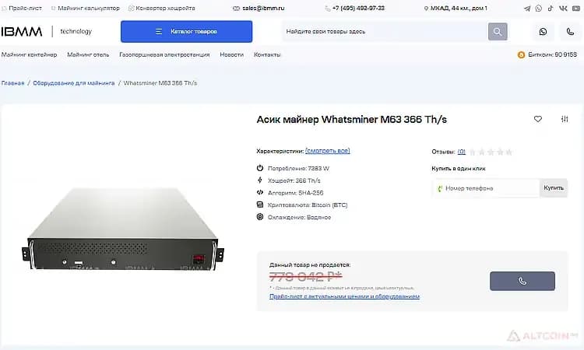Click the cooling type icon
The image size is (584, 350).
(260, 217)
